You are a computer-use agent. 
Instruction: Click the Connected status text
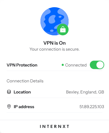76,65
